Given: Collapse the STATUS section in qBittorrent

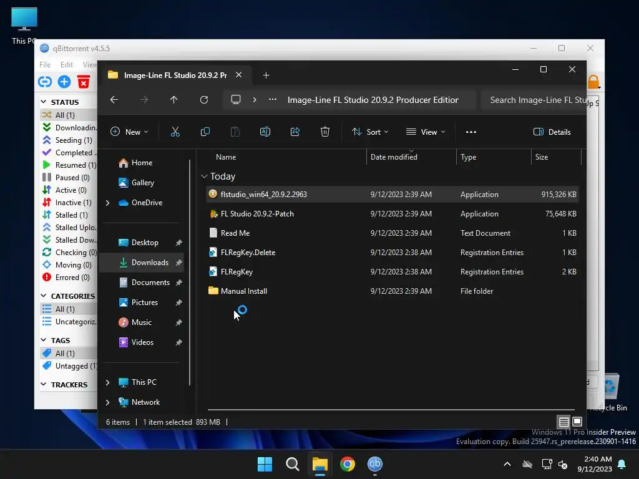Looking at the screenshot, I should click(44, 102).
